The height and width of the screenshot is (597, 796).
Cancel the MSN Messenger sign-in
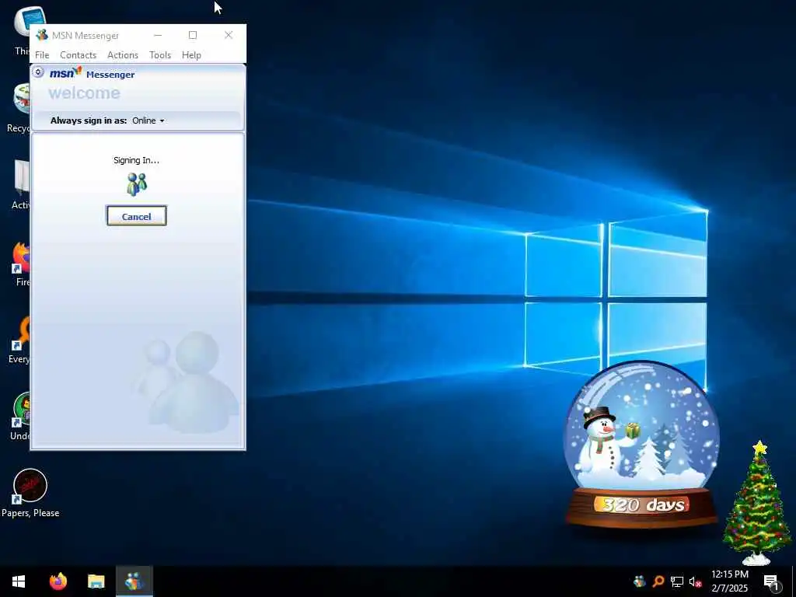click(x=136, y=216)
